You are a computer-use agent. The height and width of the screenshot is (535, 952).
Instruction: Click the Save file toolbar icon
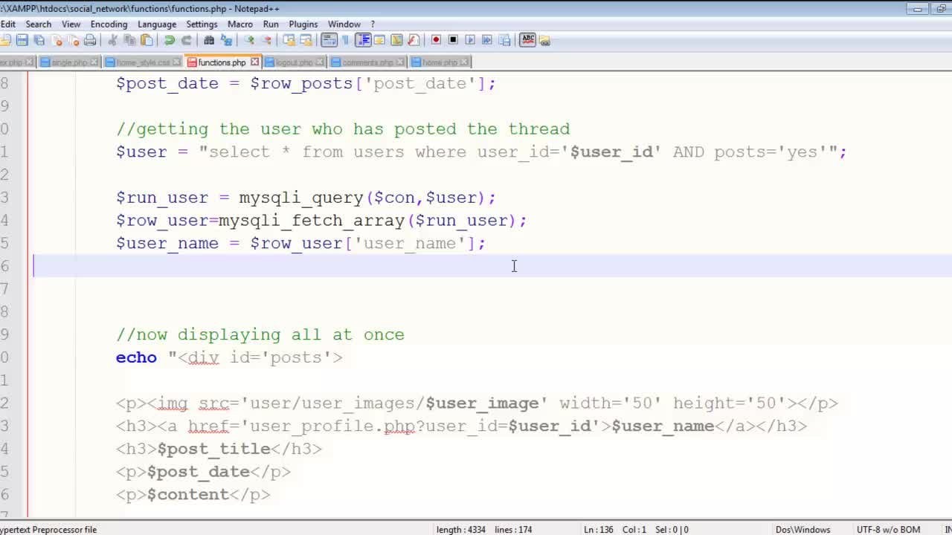tap(22, 40)
